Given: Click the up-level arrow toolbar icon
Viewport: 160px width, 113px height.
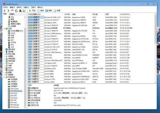Looking at the screenshot, I should coord(12,10).
